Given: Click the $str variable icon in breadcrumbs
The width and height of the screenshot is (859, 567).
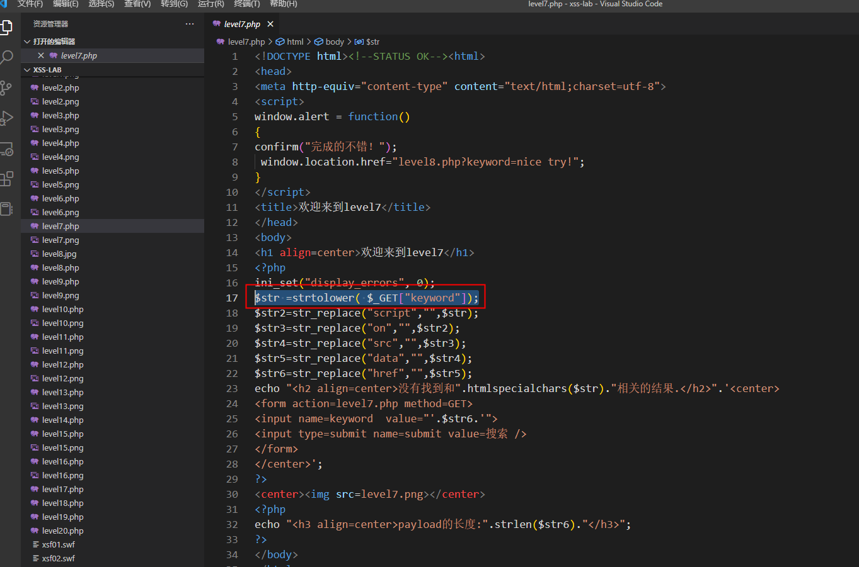Looking at the screenshot, I should [x=359, y=42].
